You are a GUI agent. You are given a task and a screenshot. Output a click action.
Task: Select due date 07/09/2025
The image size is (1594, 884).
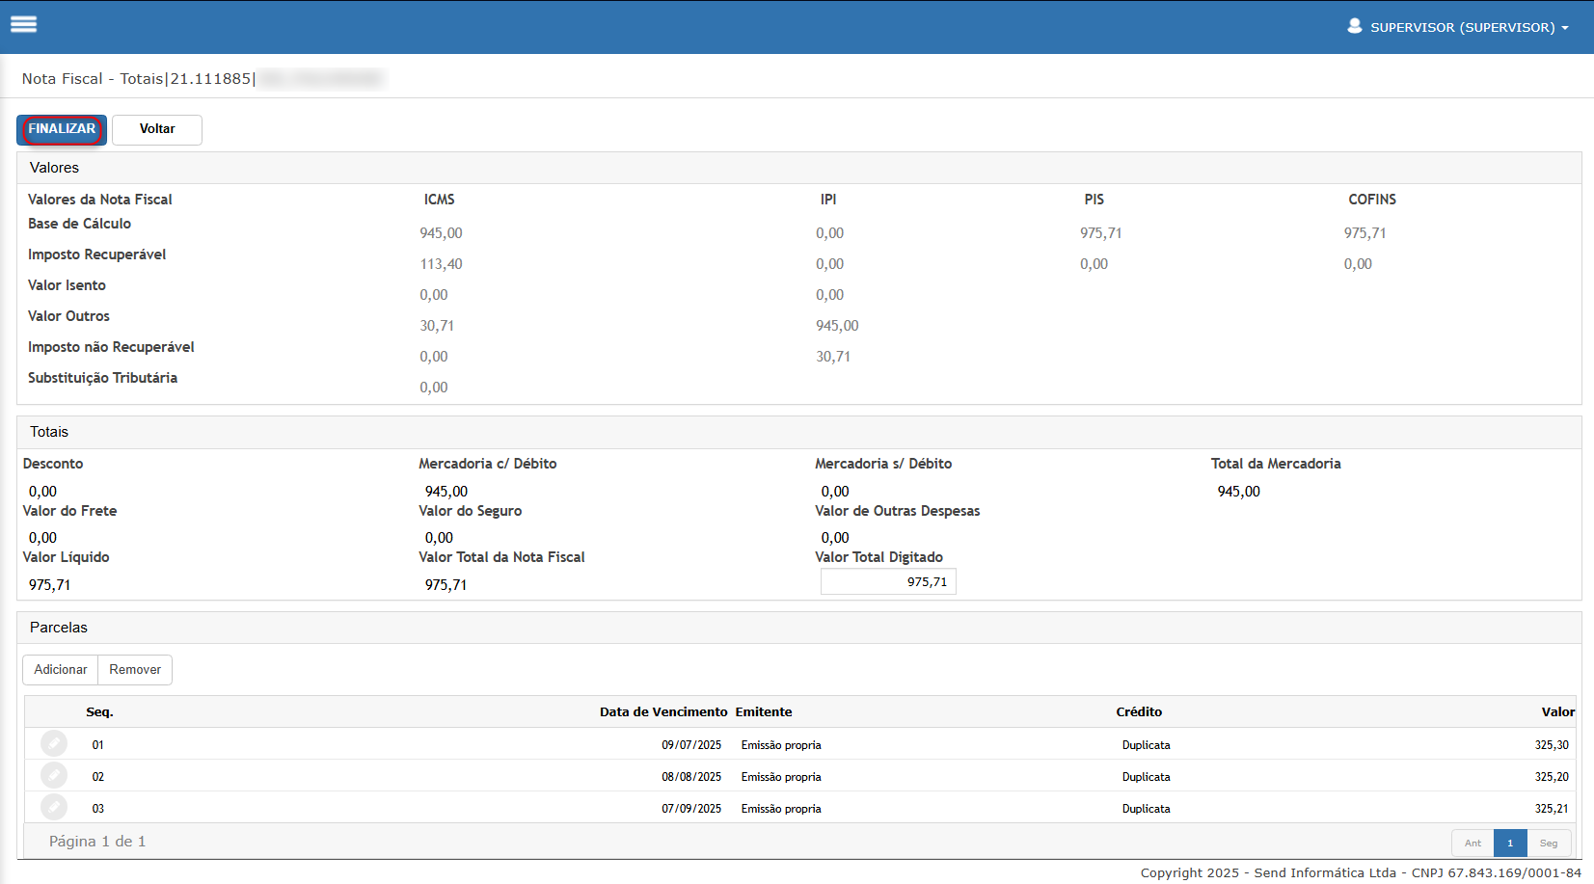(x=691, y=809)
